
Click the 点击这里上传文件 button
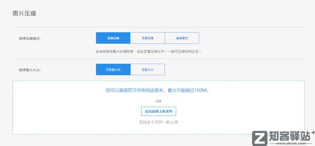158,111
